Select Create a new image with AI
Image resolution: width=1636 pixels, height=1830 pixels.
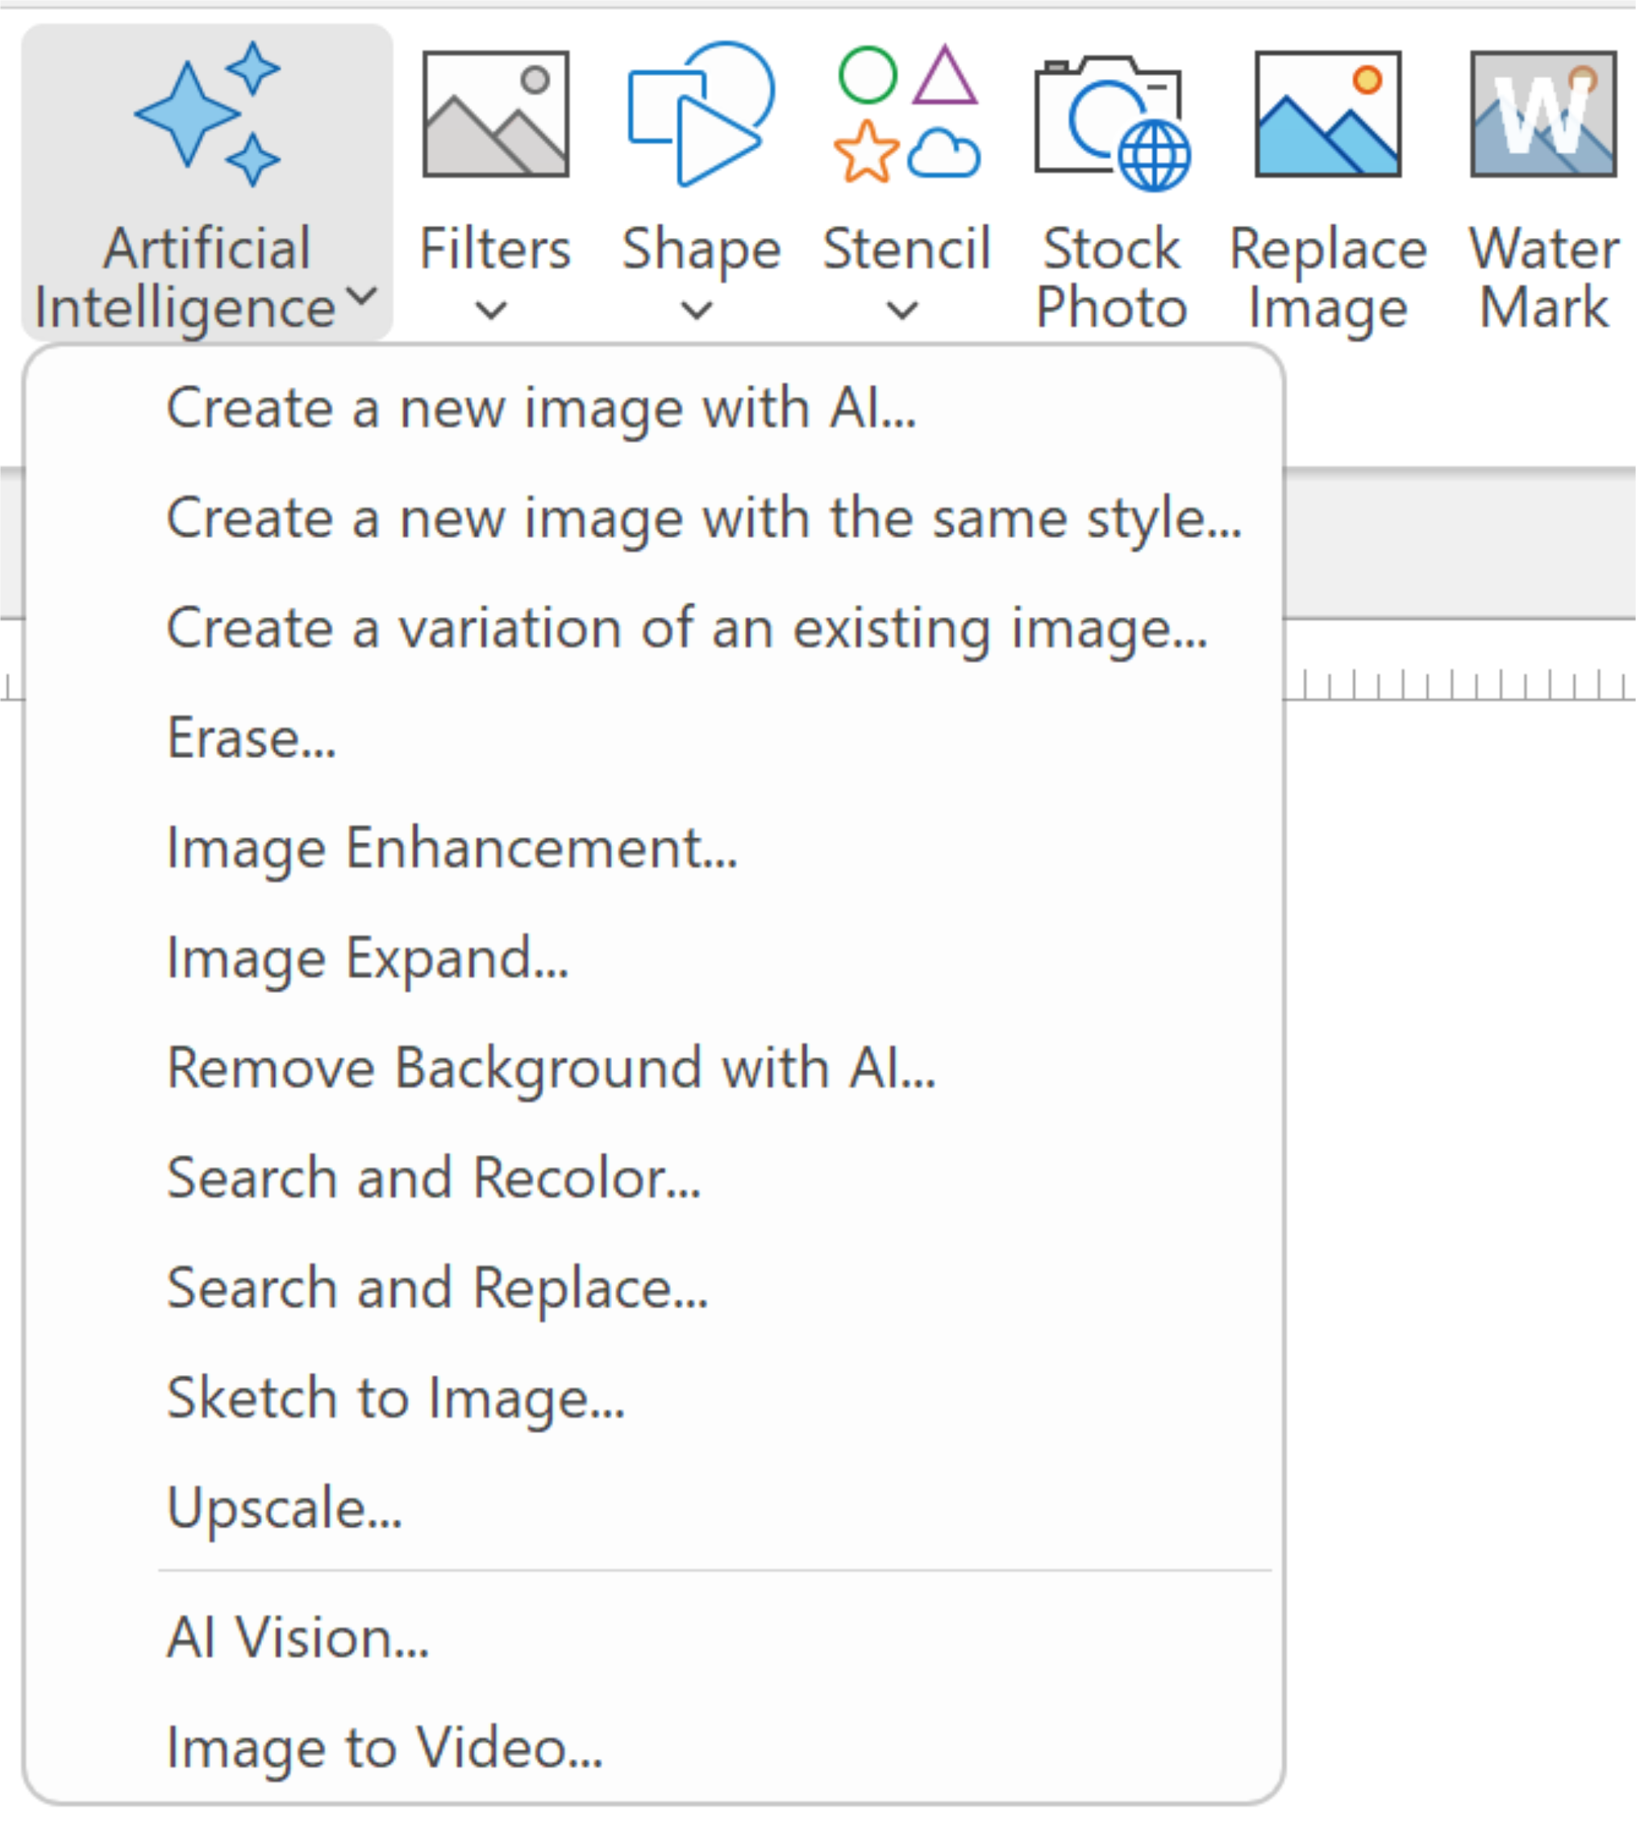541,409
